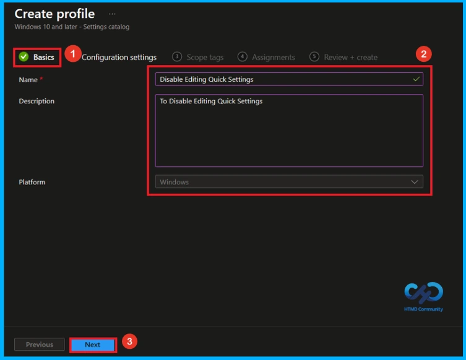Click the Platform dropdown chevron arrow

[x=415, y=182]
